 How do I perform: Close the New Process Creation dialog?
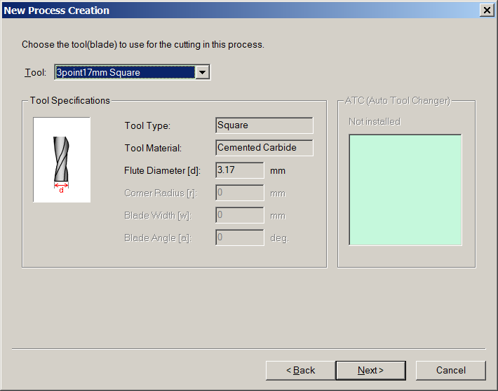pyautogui.click(x=487, y=10)
